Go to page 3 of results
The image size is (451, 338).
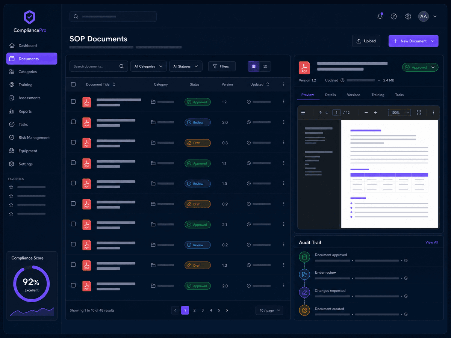point(203,310)
